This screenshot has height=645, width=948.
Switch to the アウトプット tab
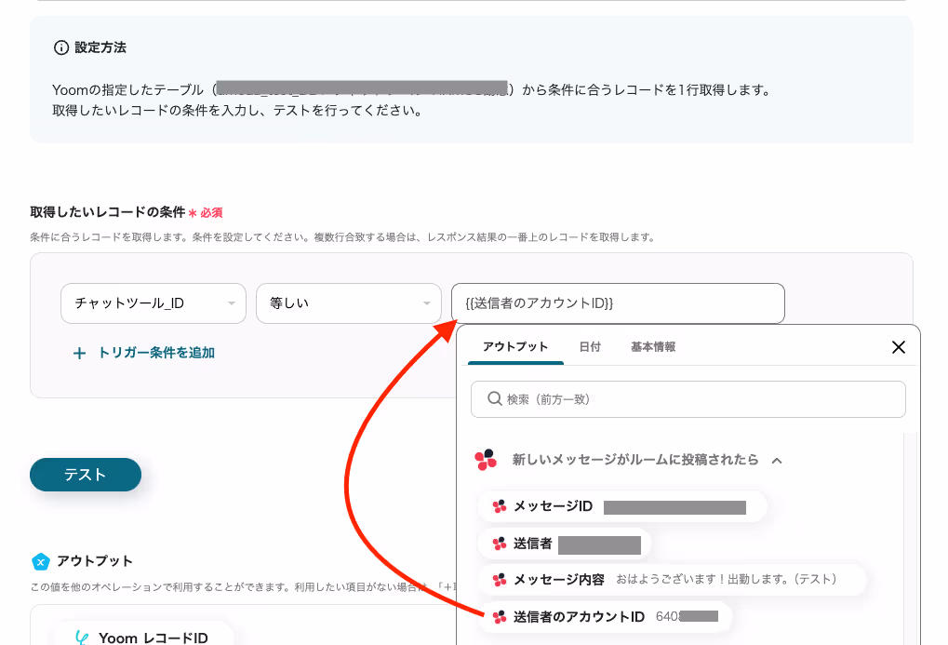[x=515, y=347]
